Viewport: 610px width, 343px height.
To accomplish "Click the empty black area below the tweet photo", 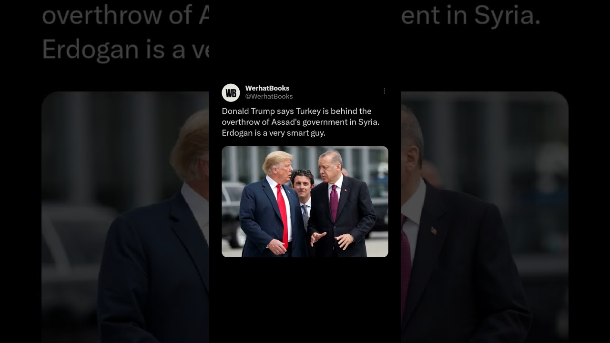I will [305, 300].
